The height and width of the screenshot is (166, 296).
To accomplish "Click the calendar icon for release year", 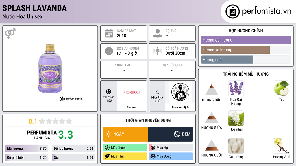I will tap(109, 33).
